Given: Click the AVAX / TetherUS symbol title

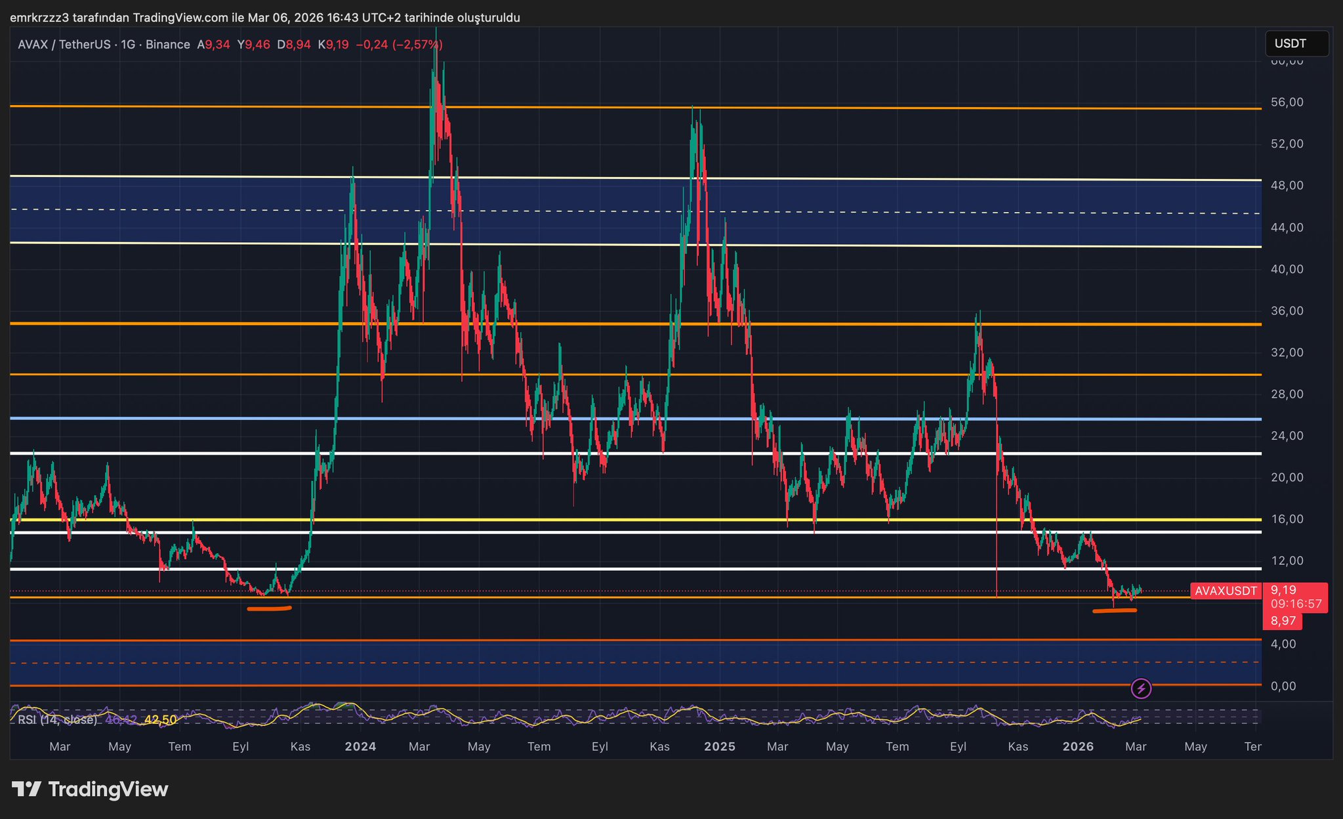Looking at the screenshot, I should [64, 45].
